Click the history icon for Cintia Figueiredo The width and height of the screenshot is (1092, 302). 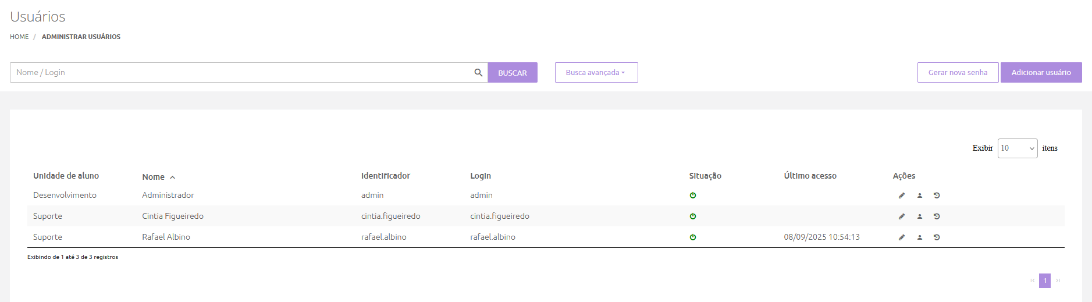tap(937, 216)
